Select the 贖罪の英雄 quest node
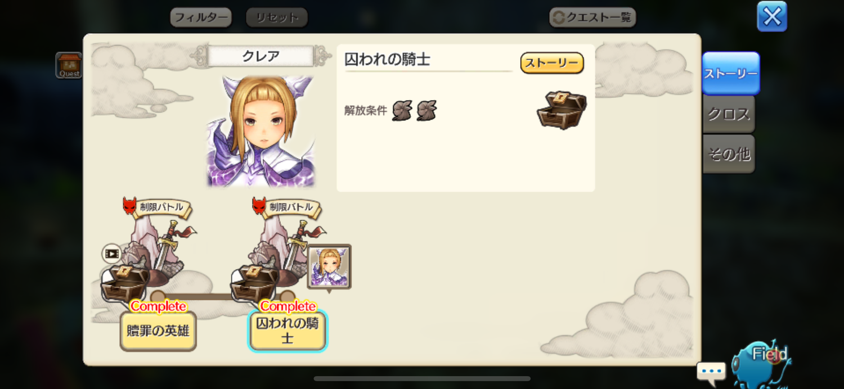Image resolution: width=844 pixels, height=389 pixels. [x=158, y=331]
